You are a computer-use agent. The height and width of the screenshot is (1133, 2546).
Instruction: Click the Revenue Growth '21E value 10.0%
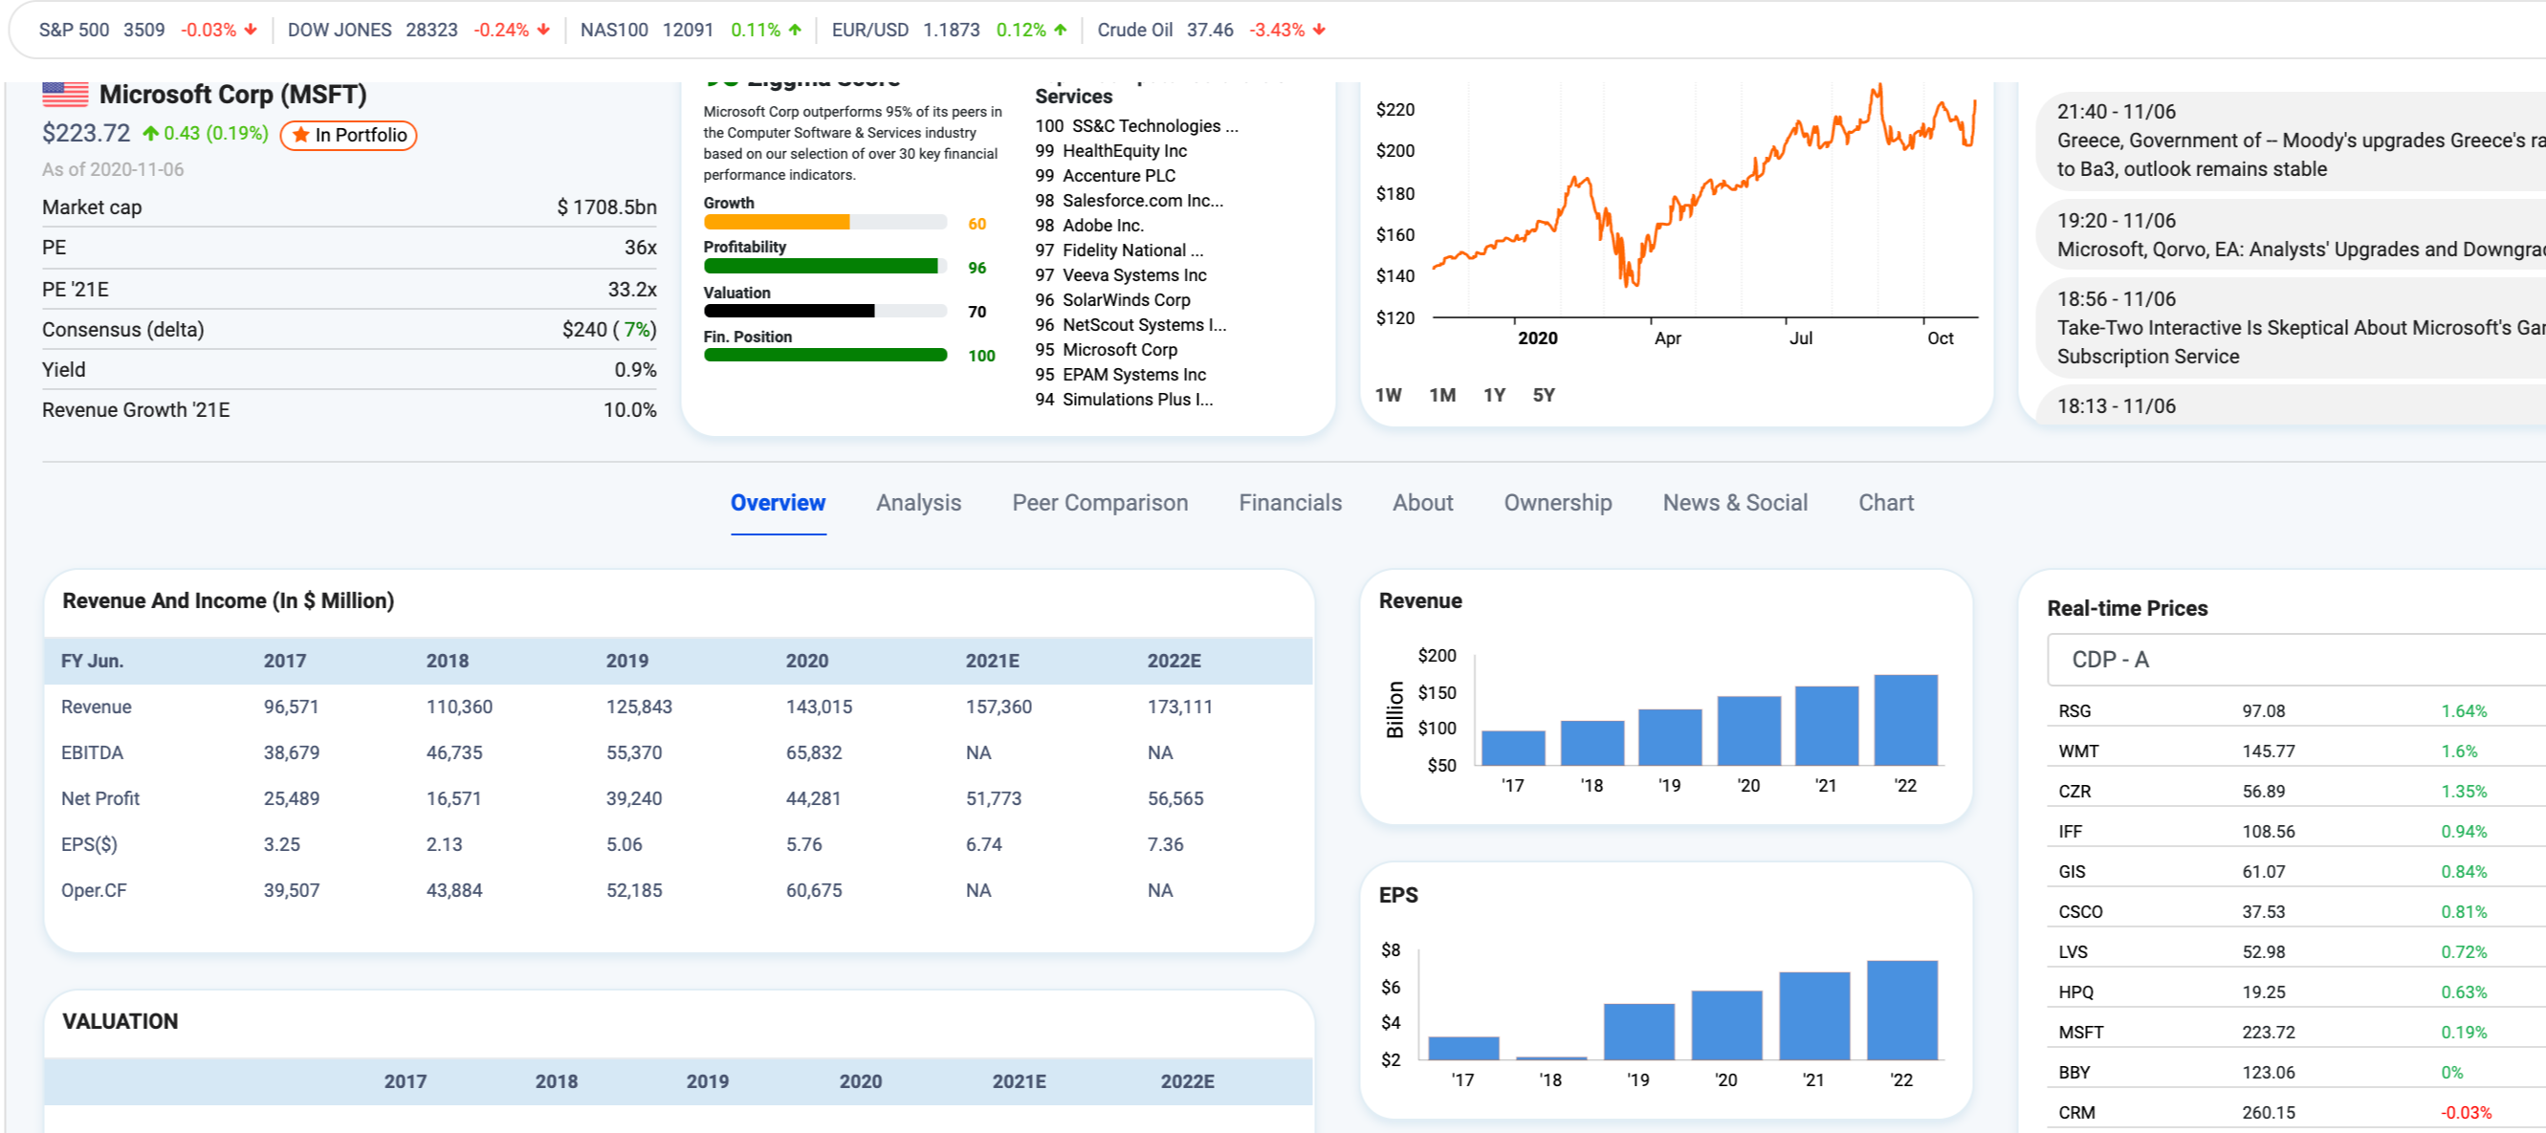pyautogui.click(x=629, y=410)
